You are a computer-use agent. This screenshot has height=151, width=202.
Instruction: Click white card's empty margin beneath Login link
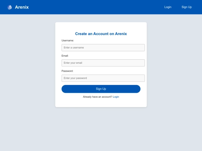(x=101, y=103)
